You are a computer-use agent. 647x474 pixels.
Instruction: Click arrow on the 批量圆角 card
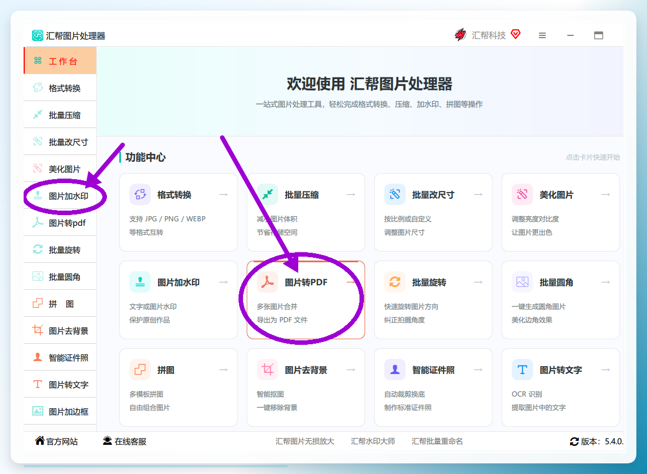click(x=605, y=282)
